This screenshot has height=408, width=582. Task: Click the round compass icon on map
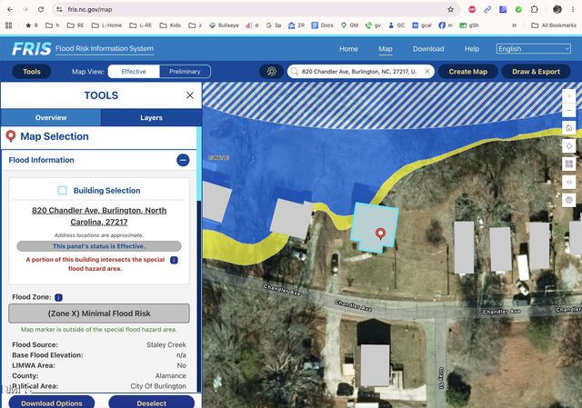click(569, 200)
